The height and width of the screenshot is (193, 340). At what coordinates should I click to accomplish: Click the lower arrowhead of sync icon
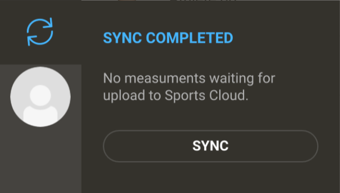coord(31,41)
